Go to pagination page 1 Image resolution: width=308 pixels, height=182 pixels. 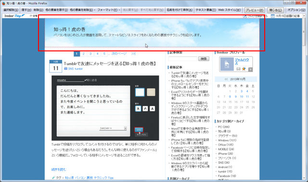click(77, 53)
